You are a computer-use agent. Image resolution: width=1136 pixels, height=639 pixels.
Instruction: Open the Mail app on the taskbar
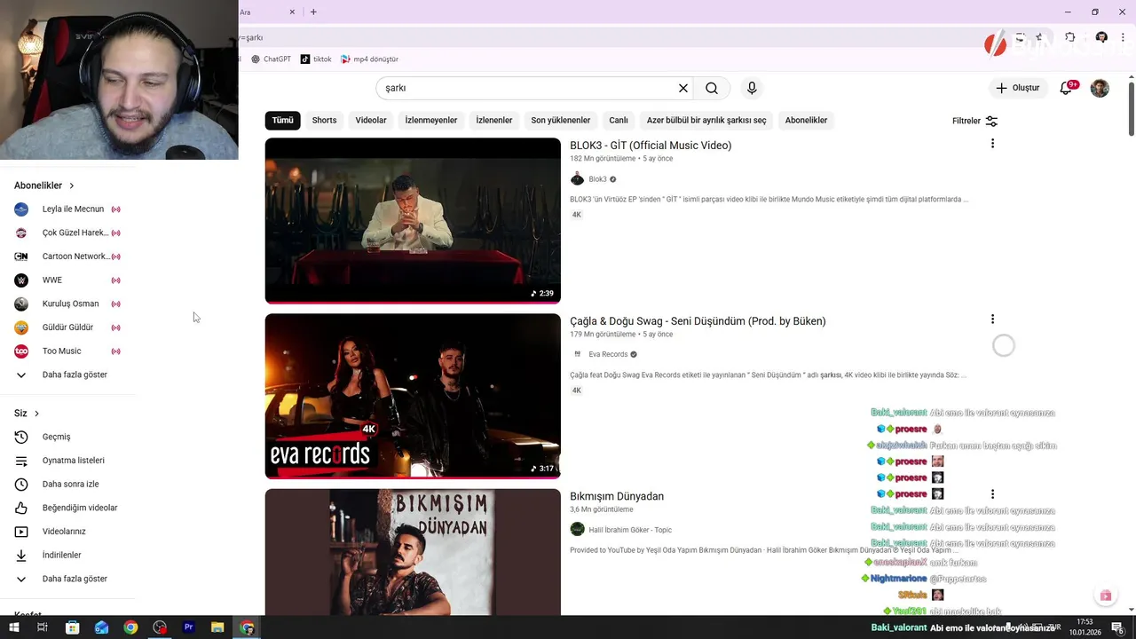[x=101, y=627]
